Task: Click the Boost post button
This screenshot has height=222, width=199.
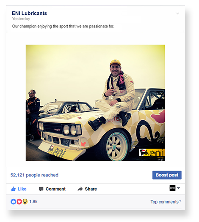Action: click(x=167, y=175)
